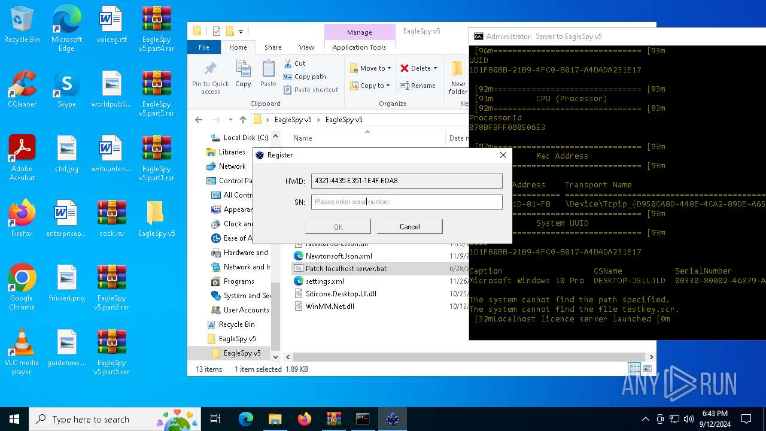Image resolution: width=766 pixels, height=431 pixels.
Task: Open the Recycle Bin desktop icon
Action: tap(22, 25)
